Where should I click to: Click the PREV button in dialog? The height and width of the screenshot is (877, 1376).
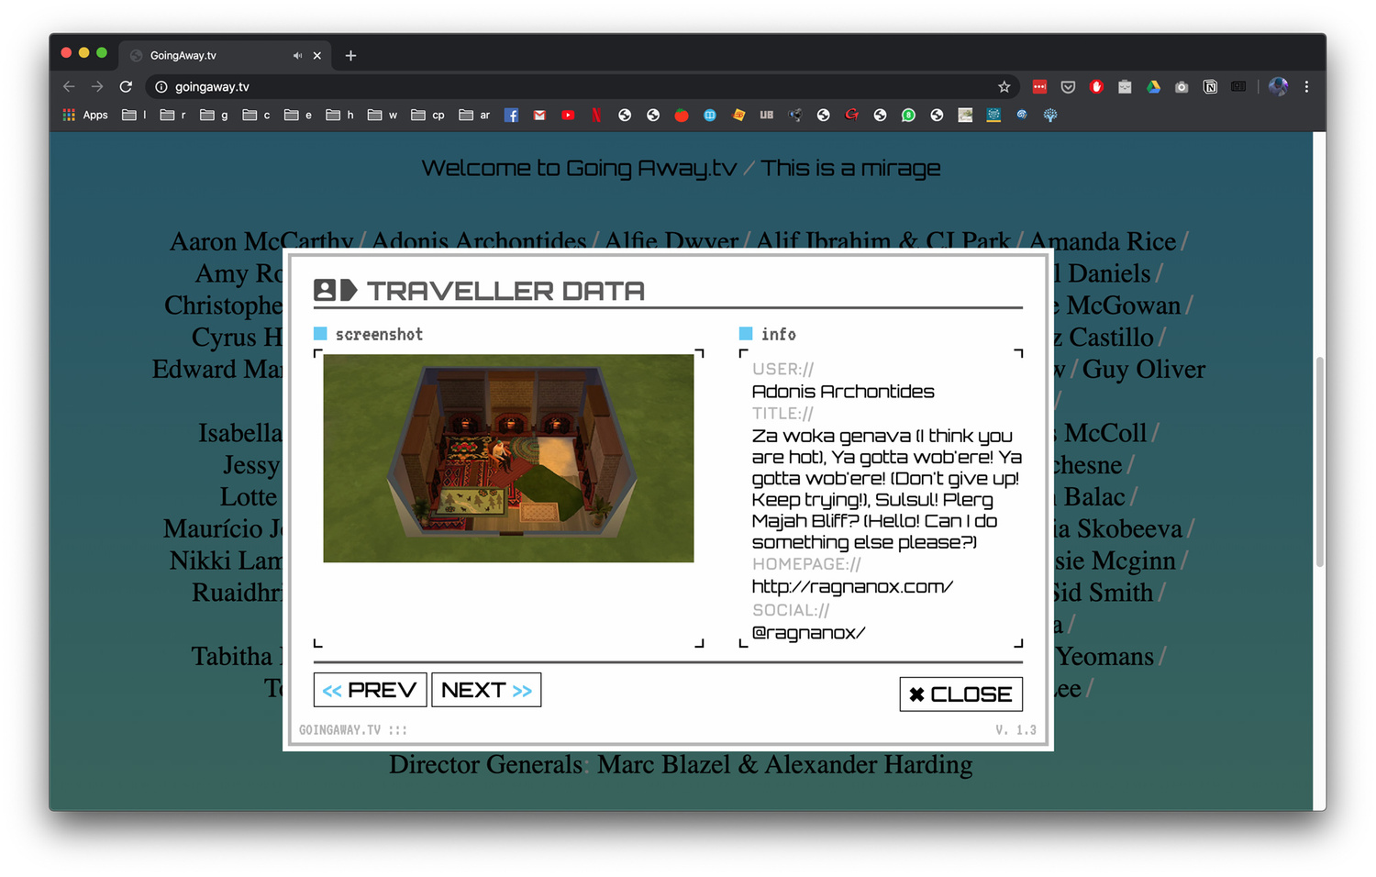coord(370,690)
